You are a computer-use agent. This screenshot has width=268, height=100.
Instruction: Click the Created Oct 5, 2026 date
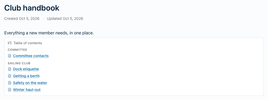22,19
